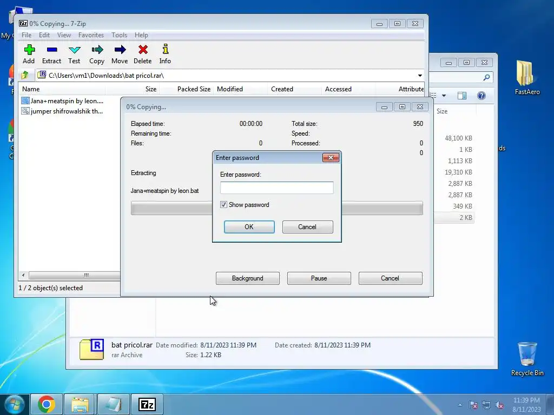554x415 pixels.
Task: Click the Action Center flag tray icon
Action: (473, 405)
